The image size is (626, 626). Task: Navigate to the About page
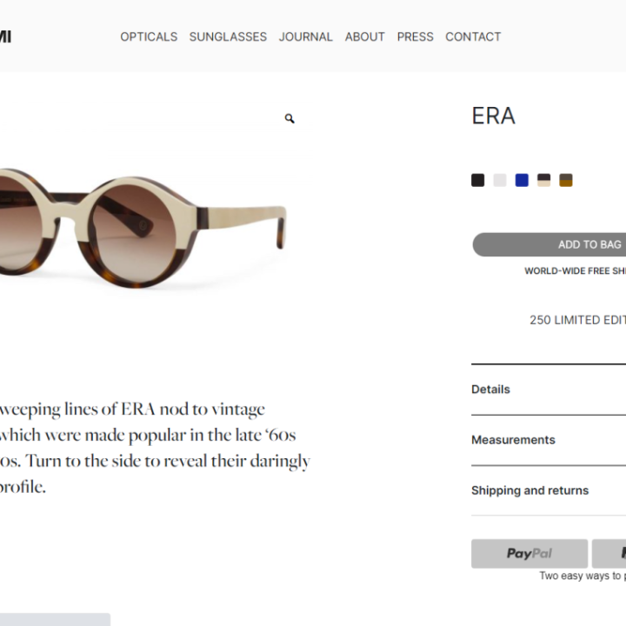[x=364, y=37]
